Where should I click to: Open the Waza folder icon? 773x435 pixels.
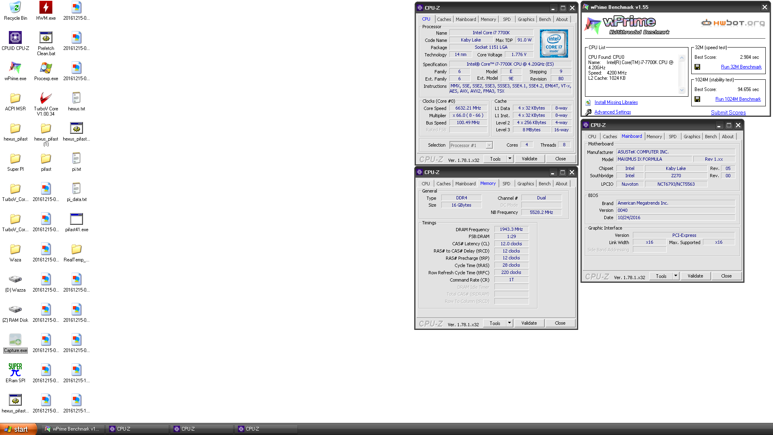(x=15, y=253)
